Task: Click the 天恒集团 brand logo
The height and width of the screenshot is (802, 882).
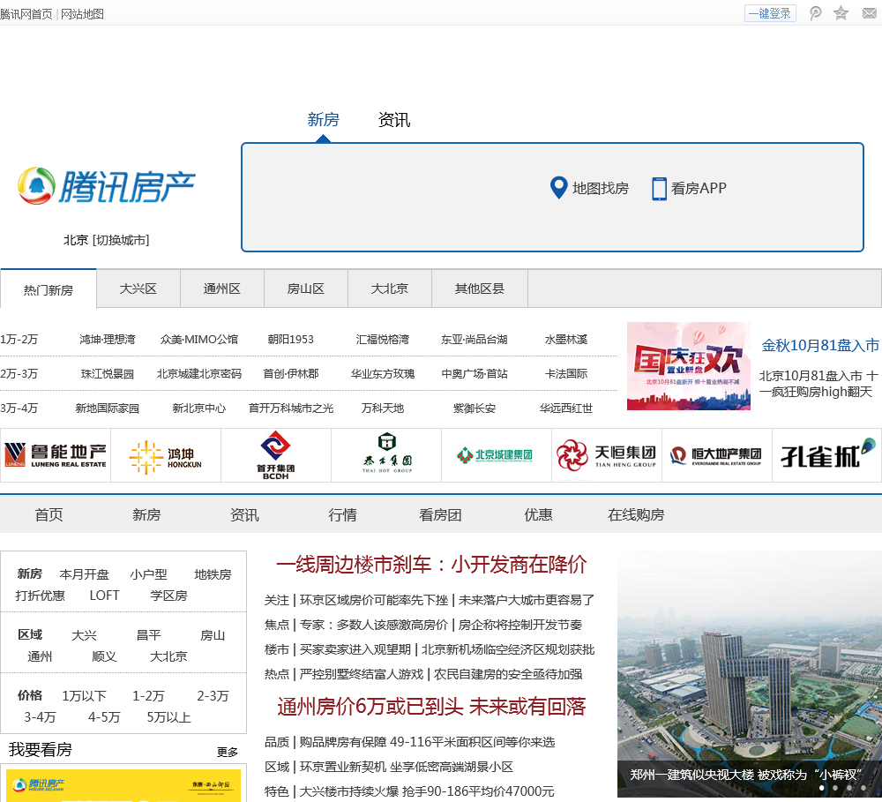Action: [607, 455]
